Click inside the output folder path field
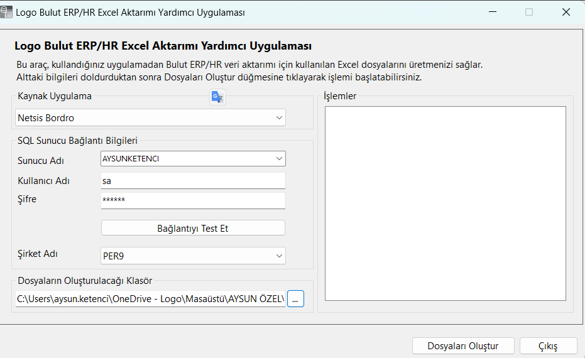The width and height of the screenshot is (585, 358). pos(150,299)
